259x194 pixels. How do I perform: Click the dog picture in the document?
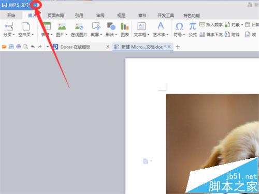[212, 144]
